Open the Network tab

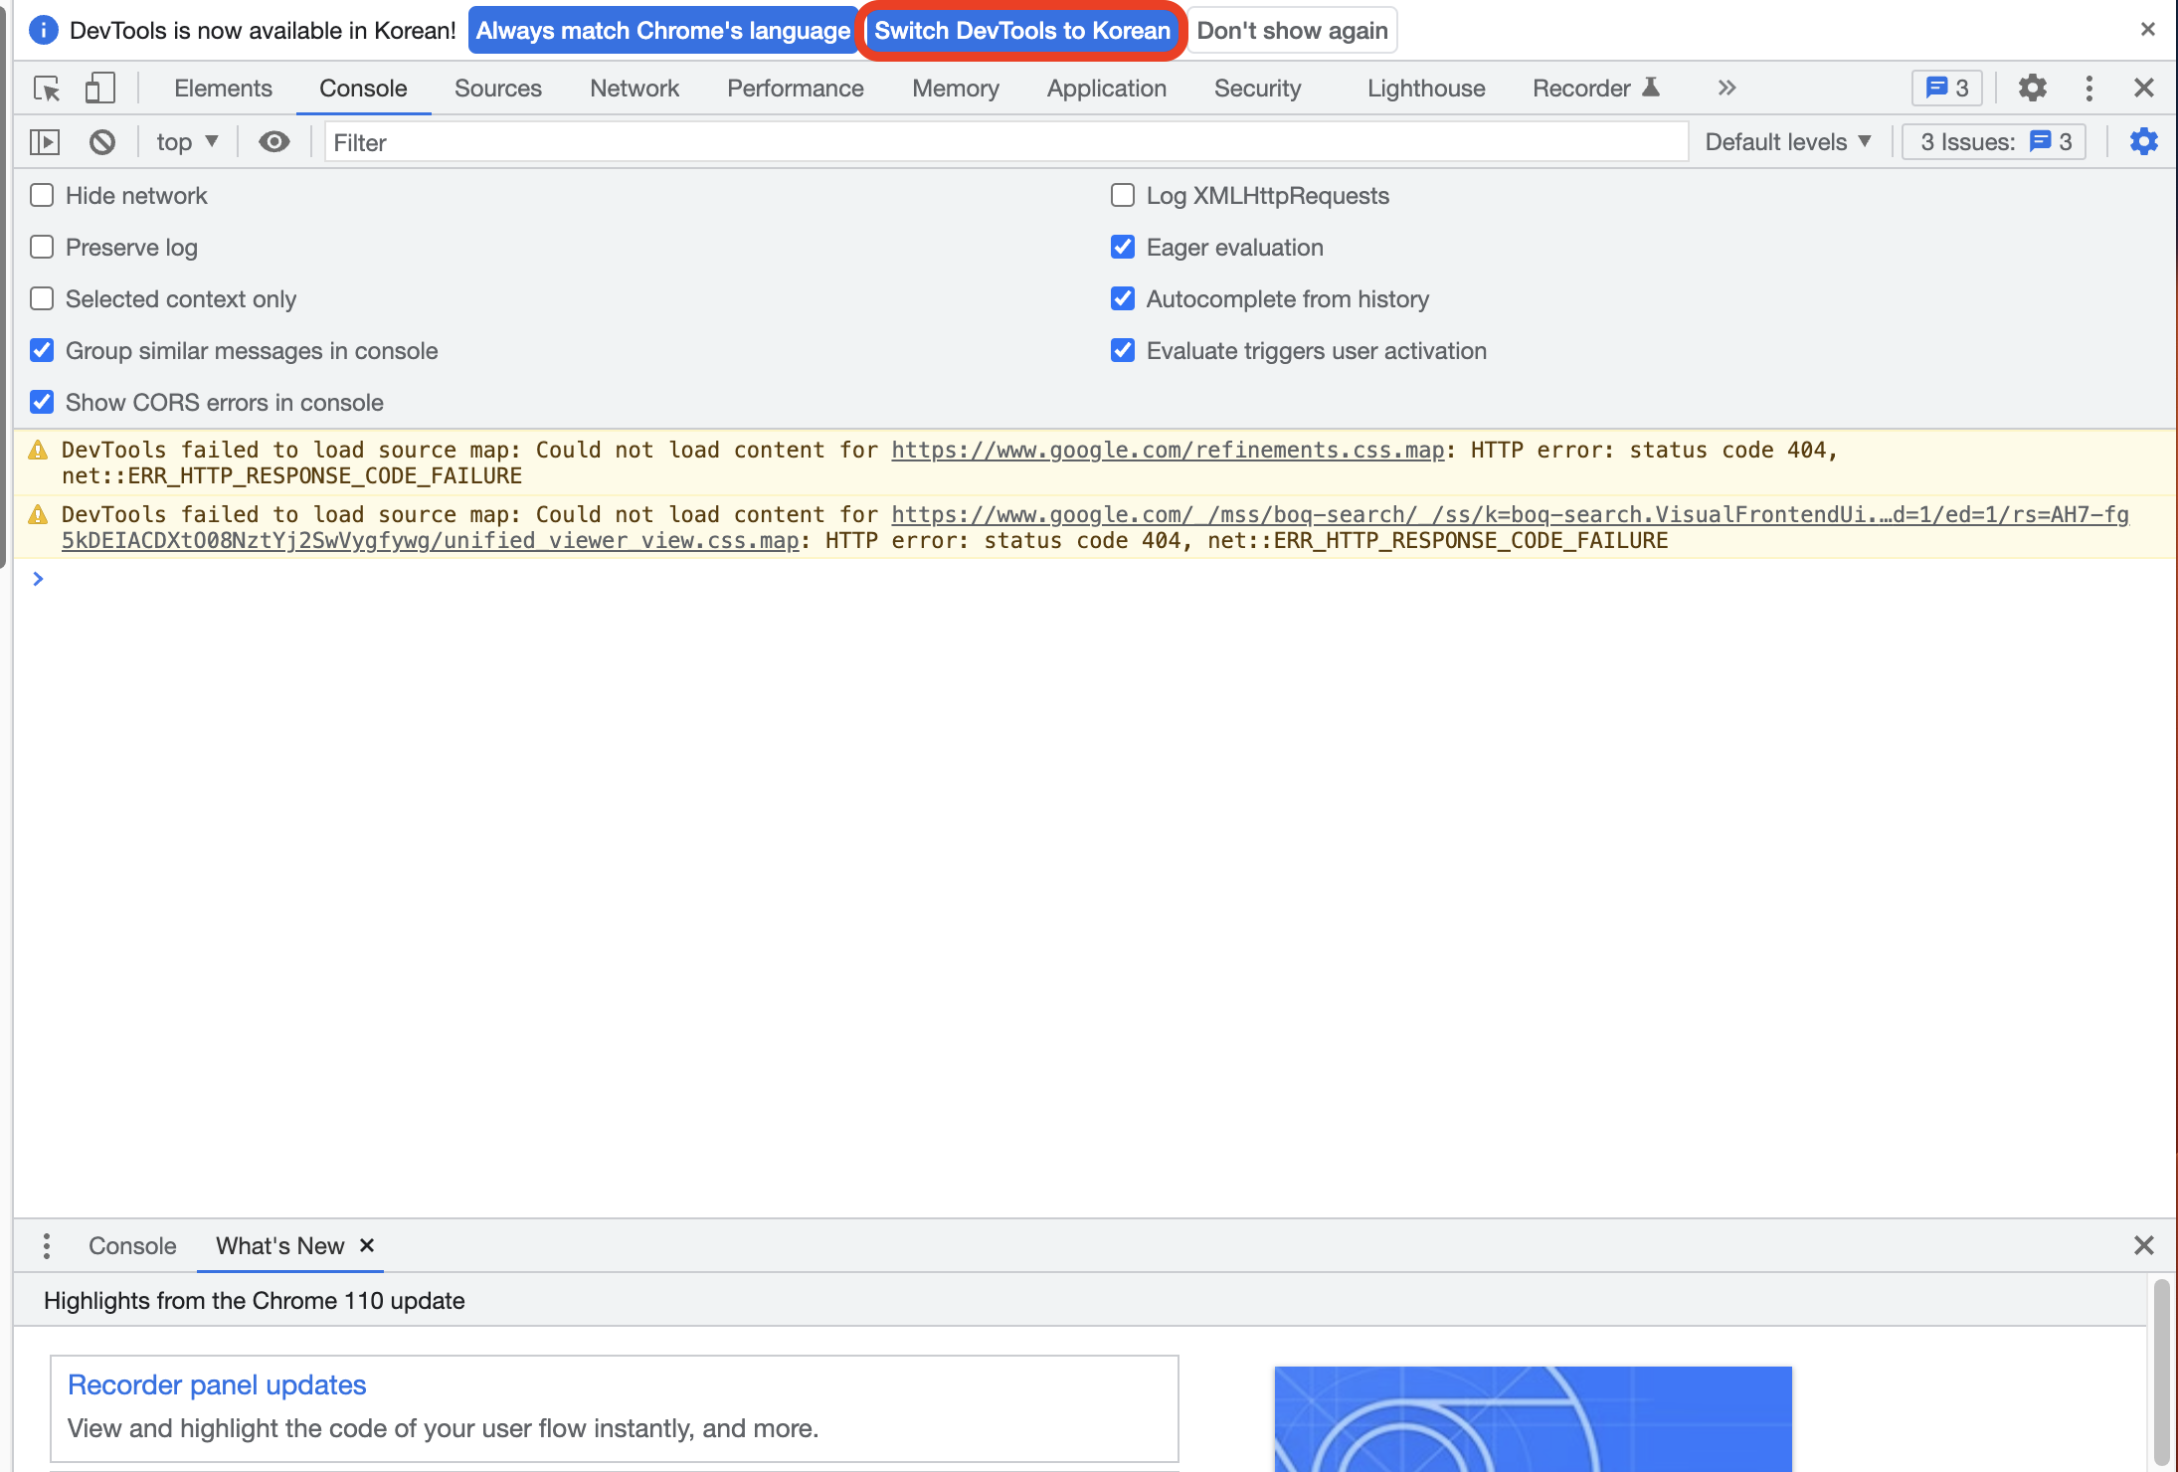[x=635, y=89]
